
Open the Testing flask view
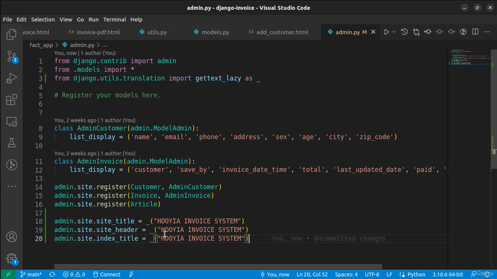coord(12,143)
